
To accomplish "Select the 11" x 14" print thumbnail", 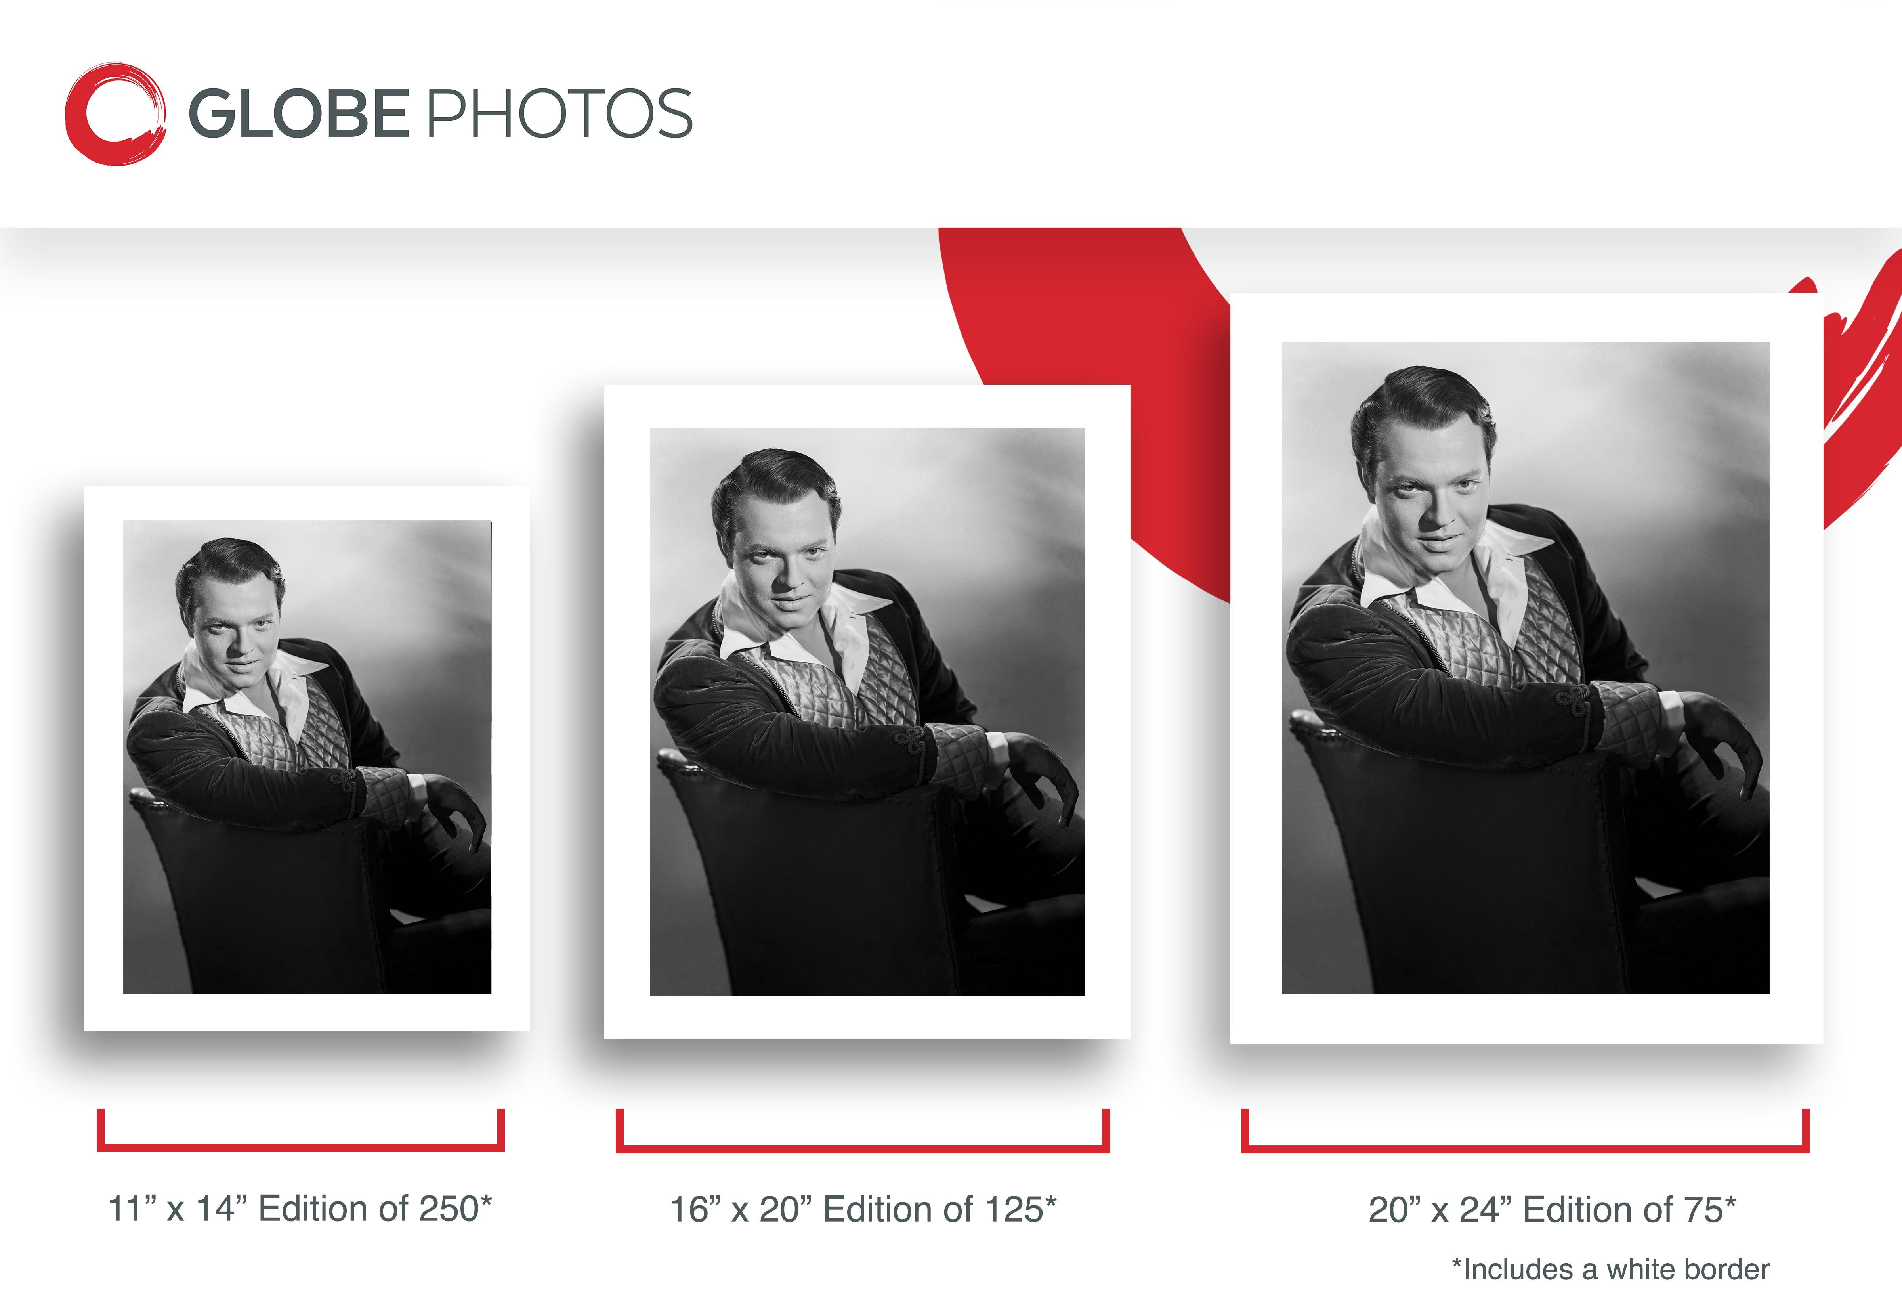I will pyautogui.click(x=307, y=758).
